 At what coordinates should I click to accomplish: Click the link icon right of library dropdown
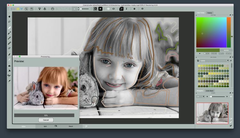tap(231, 61)
